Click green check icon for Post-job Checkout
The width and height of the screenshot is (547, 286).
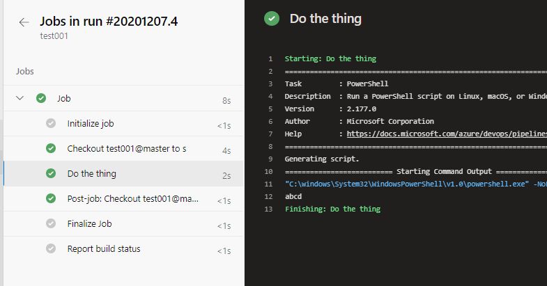(x=51, y=199)
